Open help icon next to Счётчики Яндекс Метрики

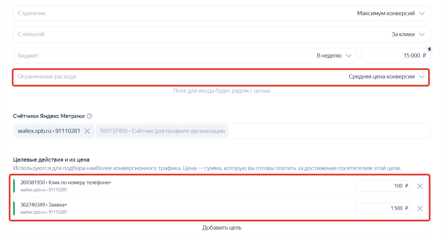click(89, 116)
